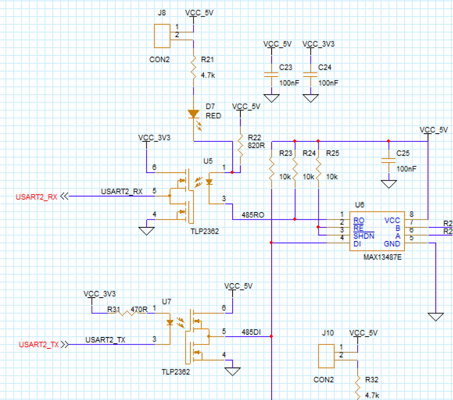Select the J10 CON2 connector box
This screenshot has width=453, height=400.
[x=326, y=356]
